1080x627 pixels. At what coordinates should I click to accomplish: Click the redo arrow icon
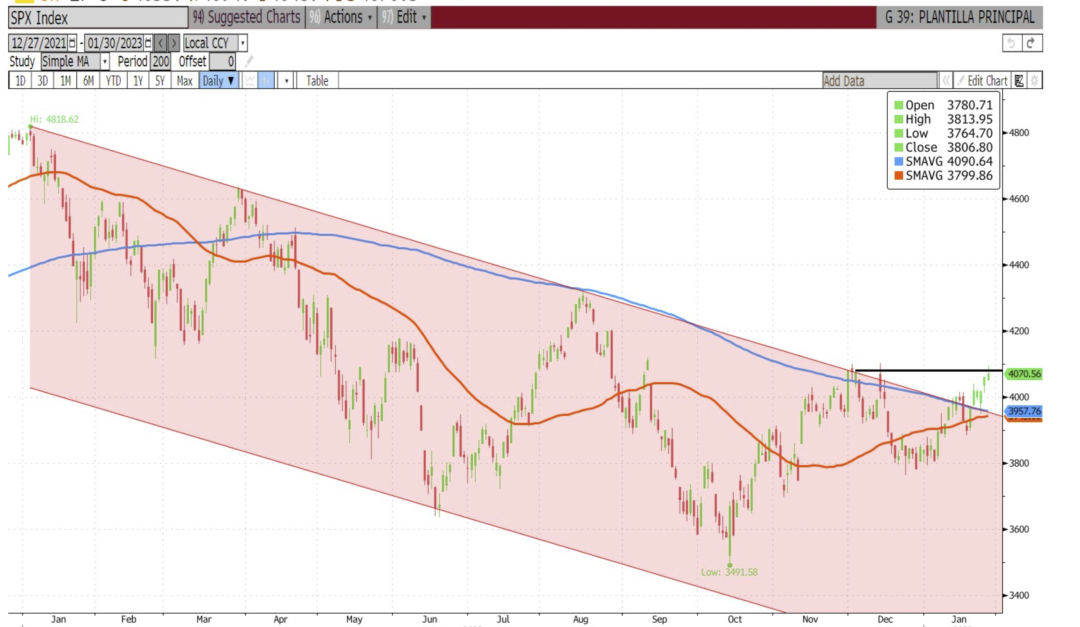coord(1032,43)
